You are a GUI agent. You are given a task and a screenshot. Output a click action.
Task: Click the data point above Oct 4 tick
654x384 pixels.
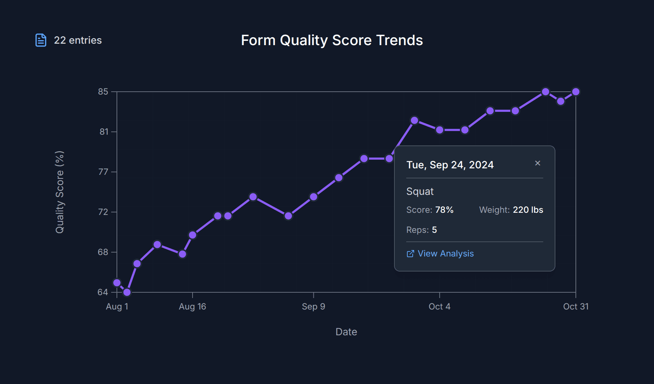(x=440, y=130)
